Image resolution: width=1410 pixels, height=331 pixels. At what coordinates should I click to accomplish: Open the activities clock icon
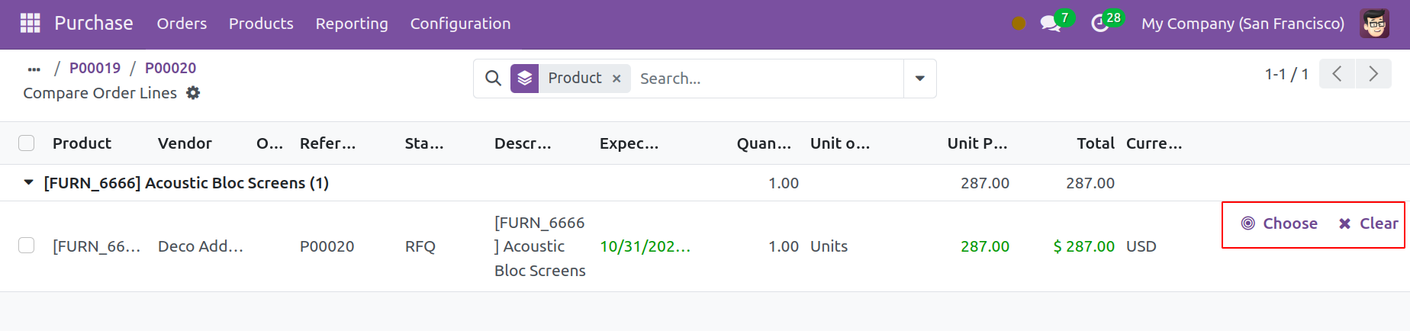pos(1100,24)
